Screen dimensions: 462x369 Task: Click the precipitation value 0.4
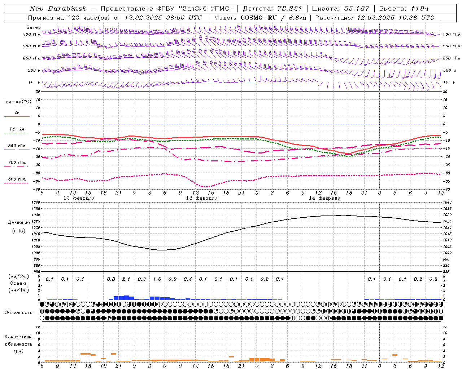(188, 279)
